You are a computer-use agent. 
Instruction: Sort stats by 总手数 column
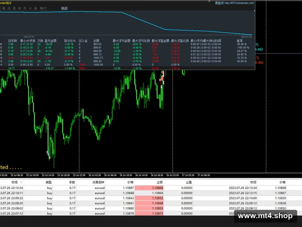tap(13, 41)
